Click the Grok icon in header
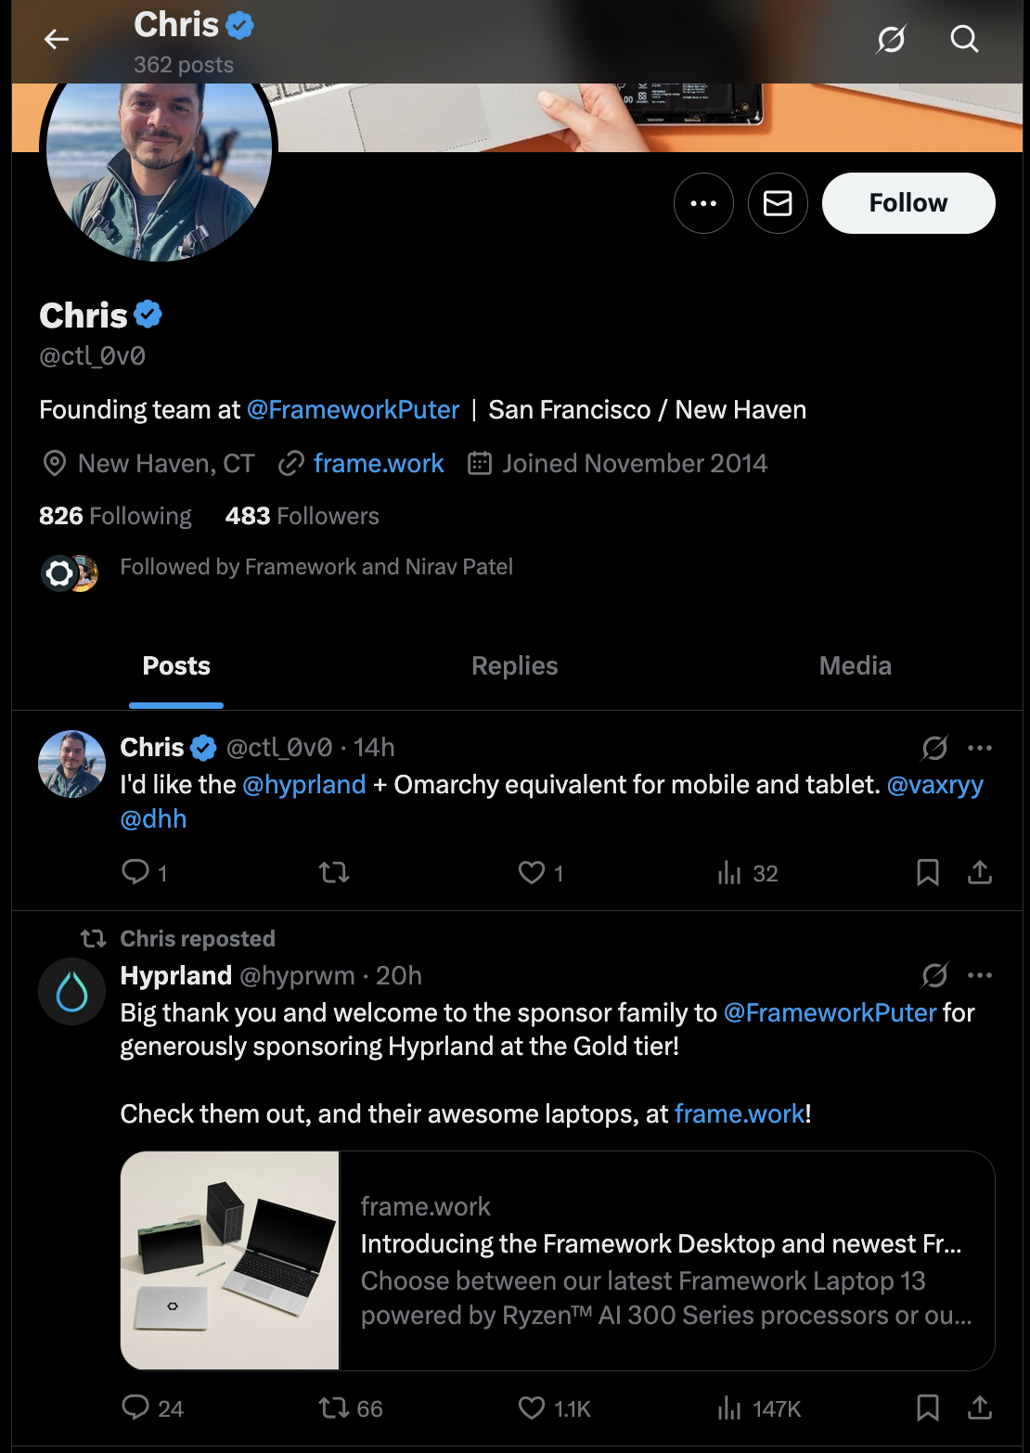This screenshot has height=1453, width=1030. point(891,39)
